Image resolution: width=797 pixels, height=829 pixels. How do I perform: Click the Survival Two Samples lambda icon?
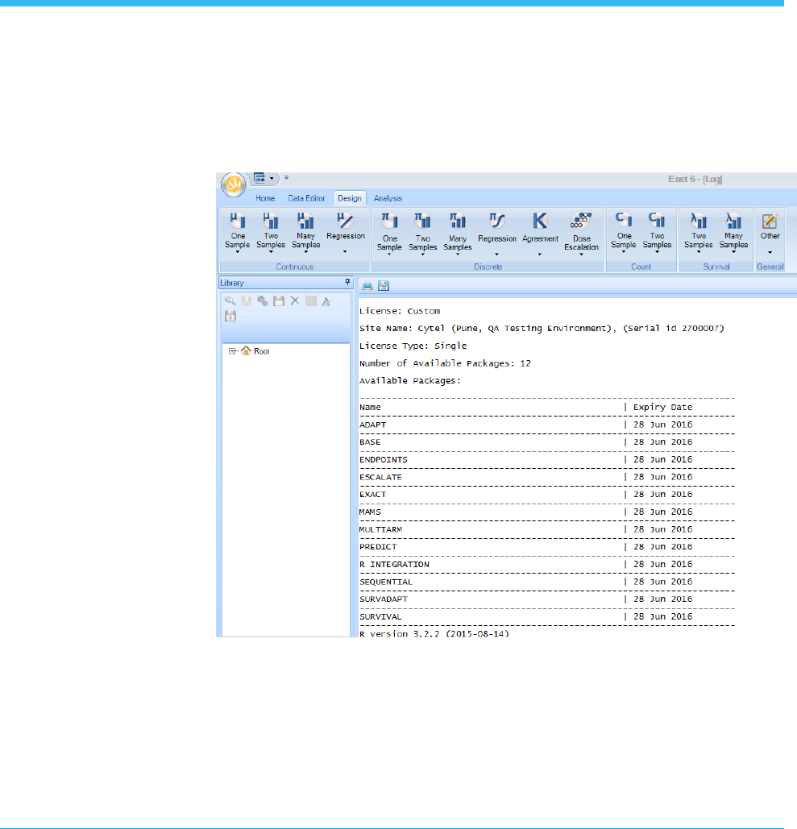[698, 219]
